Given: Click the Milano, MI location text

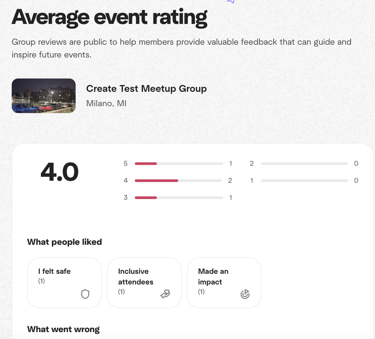Looking at the screenshot, I should tap(106, 103).
